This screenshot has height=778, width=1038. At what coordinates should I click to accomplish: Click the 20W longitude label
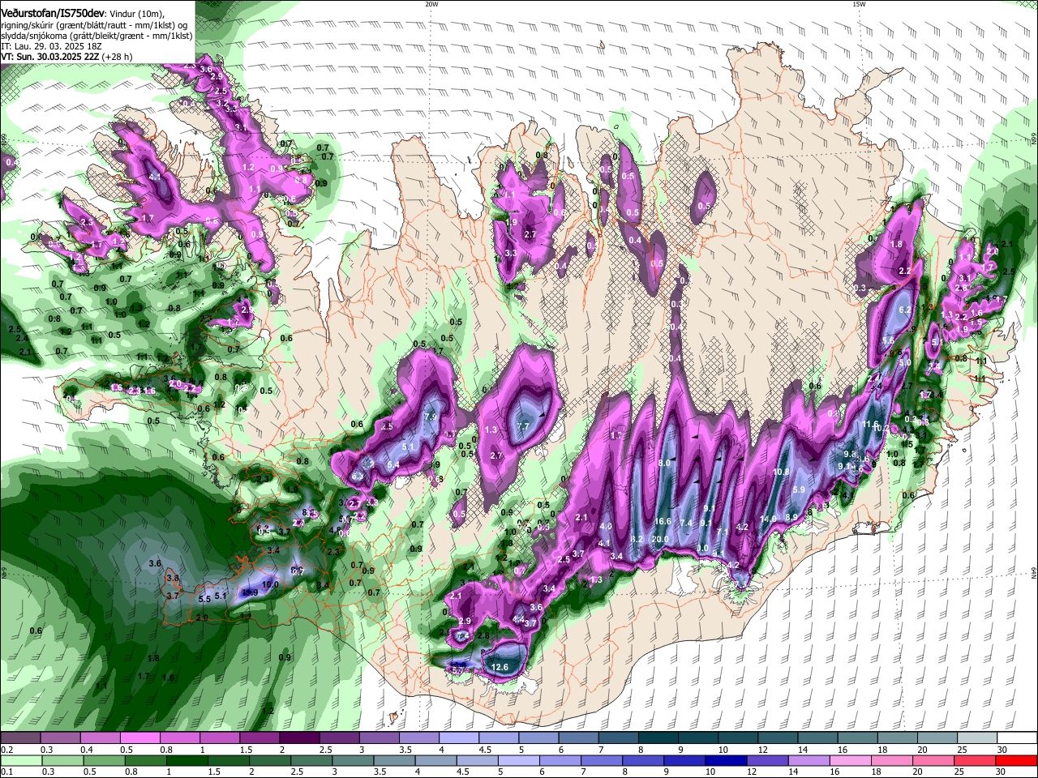(431, 4)
